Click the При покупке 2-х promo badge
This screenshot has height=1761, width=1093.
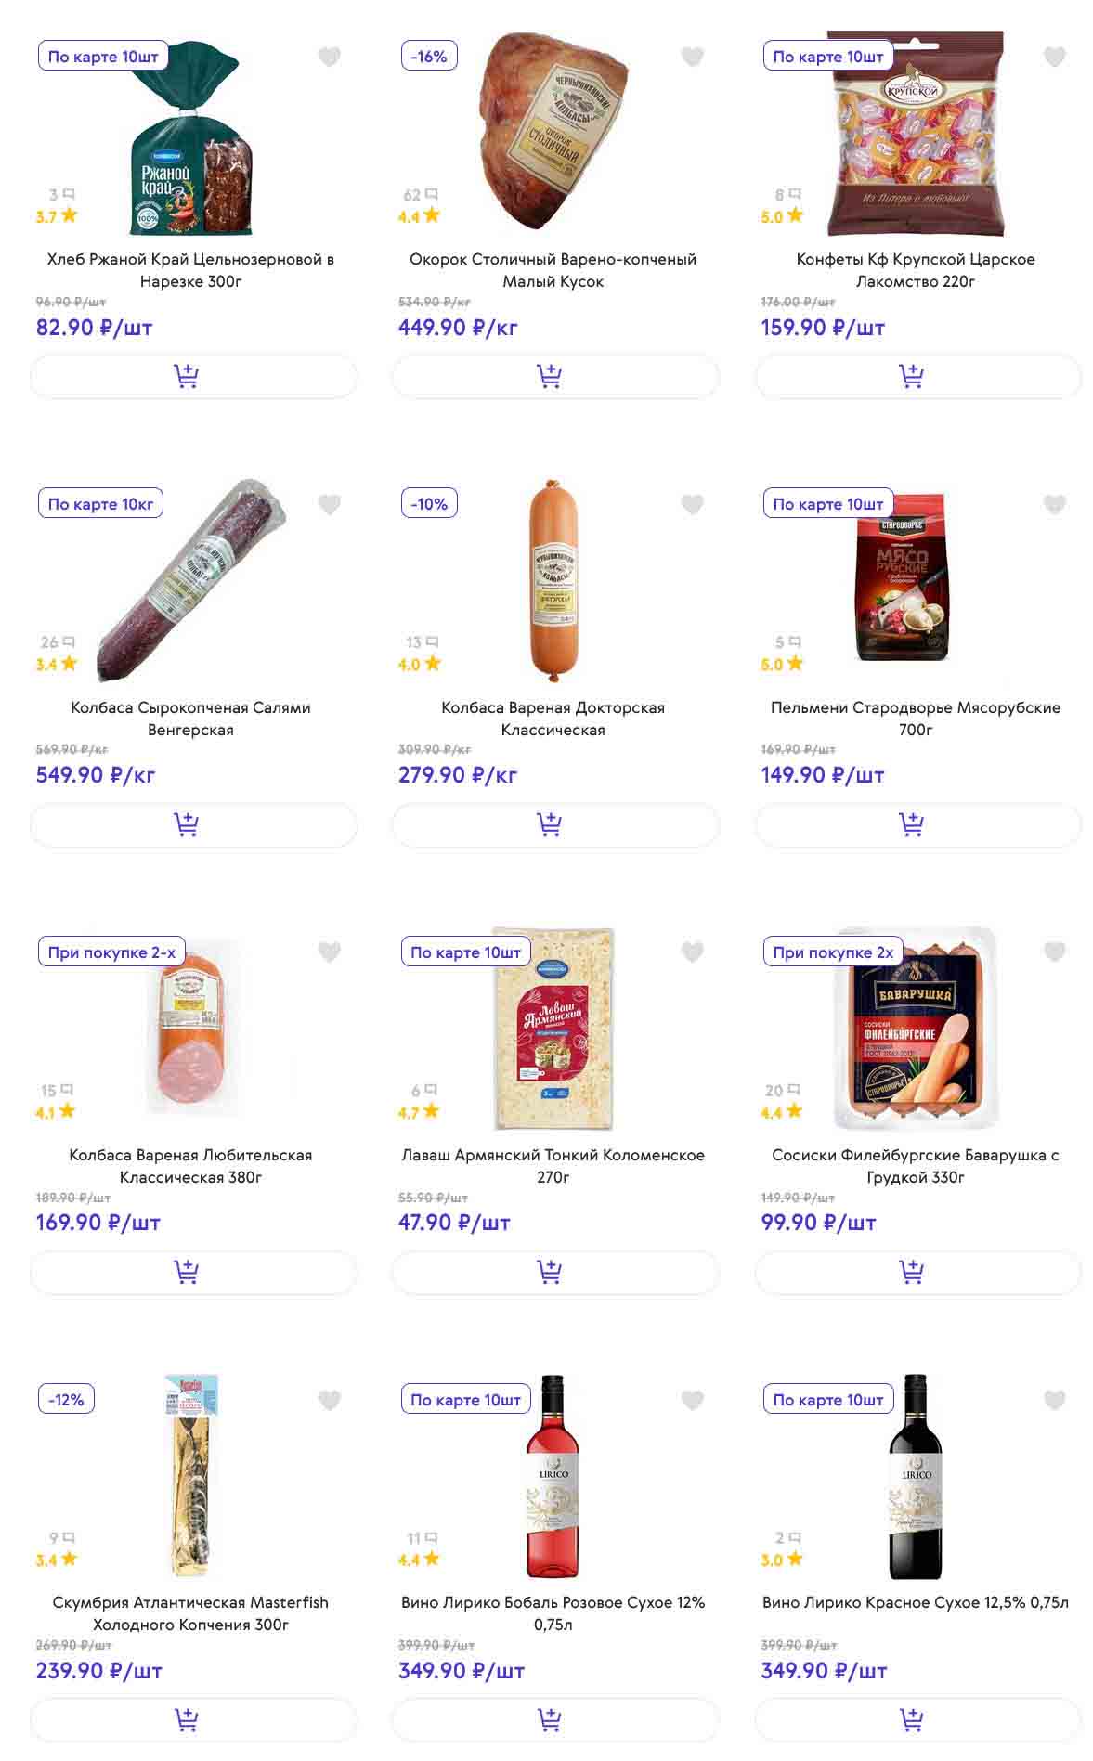pos(111,952)
